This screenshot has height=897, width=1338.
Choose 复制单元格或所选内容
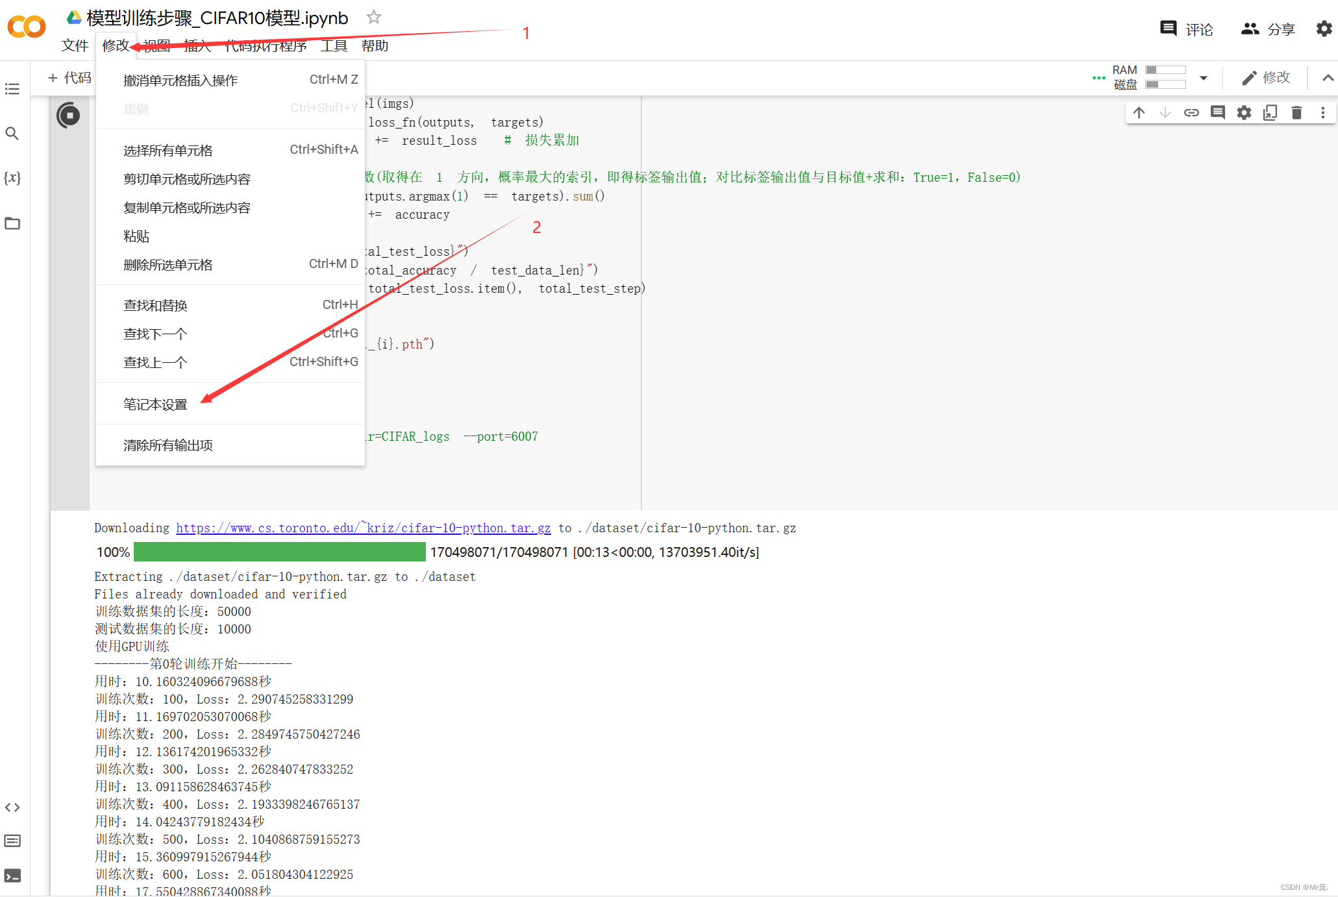point(230,208)
